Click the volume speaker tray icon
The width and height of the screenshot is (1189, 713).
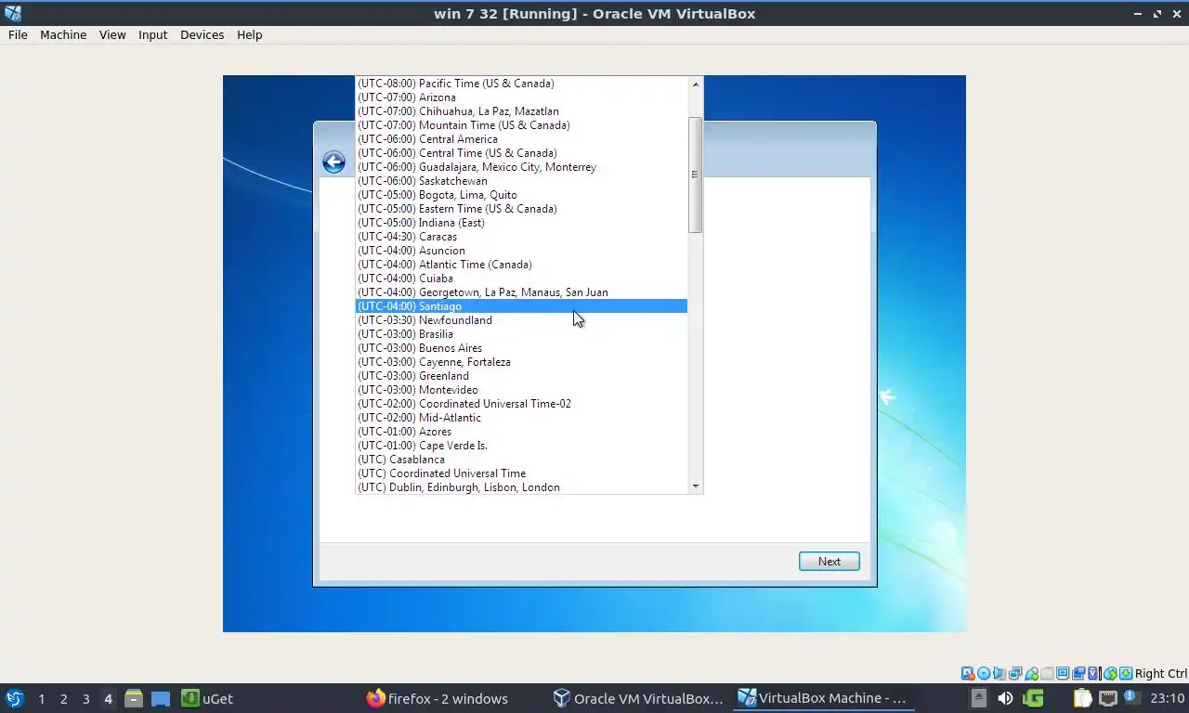tap(1005, 698)
